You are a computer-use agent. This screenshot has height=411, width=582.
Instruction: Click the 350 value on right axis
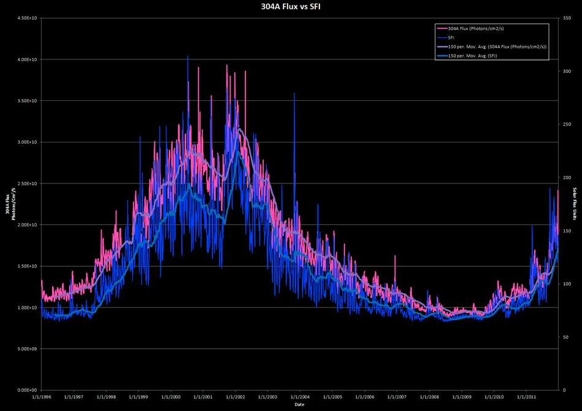pos(568,18)
